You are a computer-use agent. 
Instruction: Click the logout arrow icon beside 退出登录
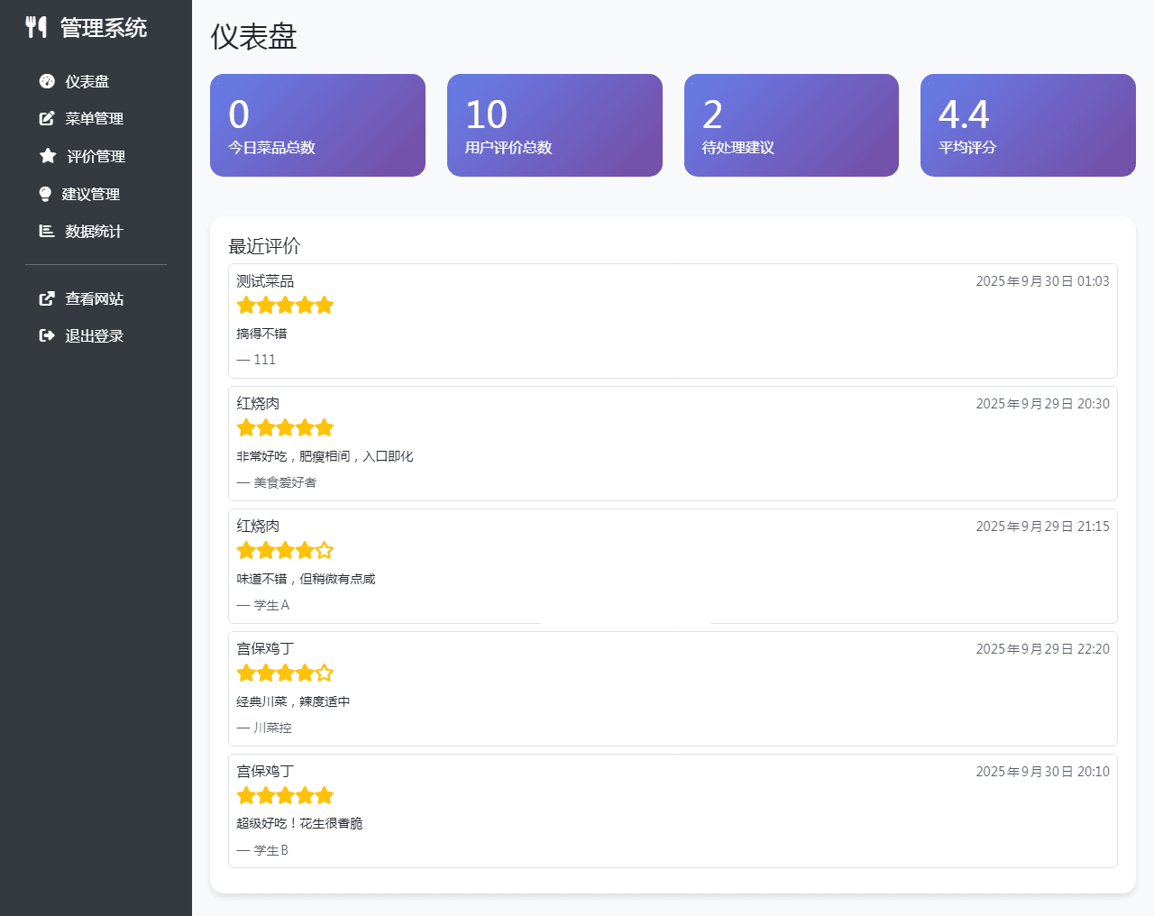(46, 334)
